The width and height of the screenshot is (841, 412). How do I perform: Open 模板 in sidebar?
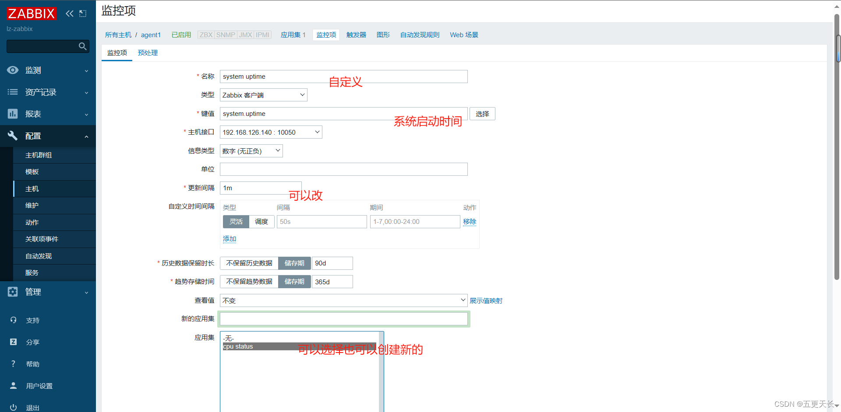click(x=54, y=172)
